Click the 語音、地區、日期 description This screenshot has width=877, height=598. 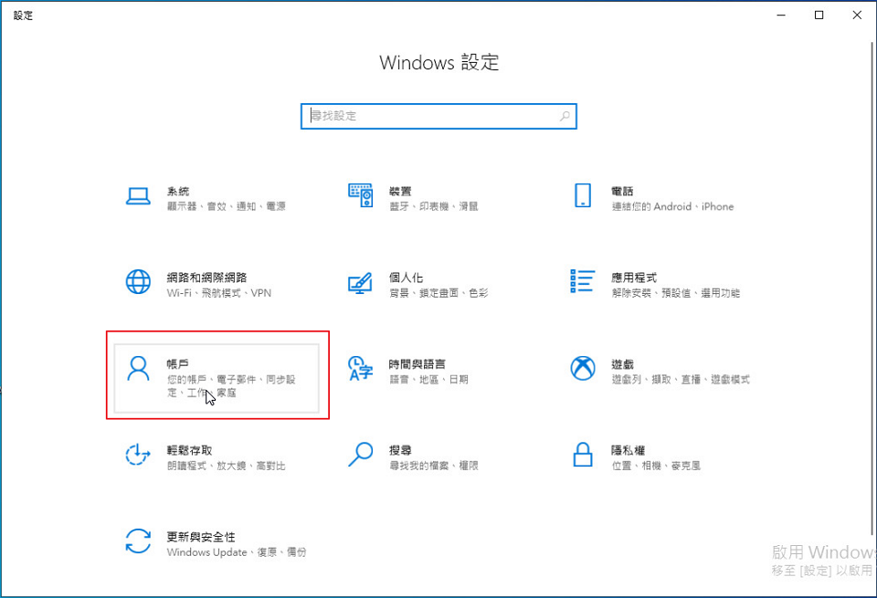pyautogui.click(x=428, y=380)
